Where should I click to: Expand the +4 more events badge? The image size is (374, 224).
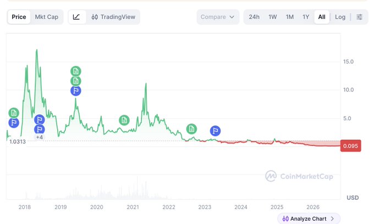pyautogui.click(x=40, y=137)
